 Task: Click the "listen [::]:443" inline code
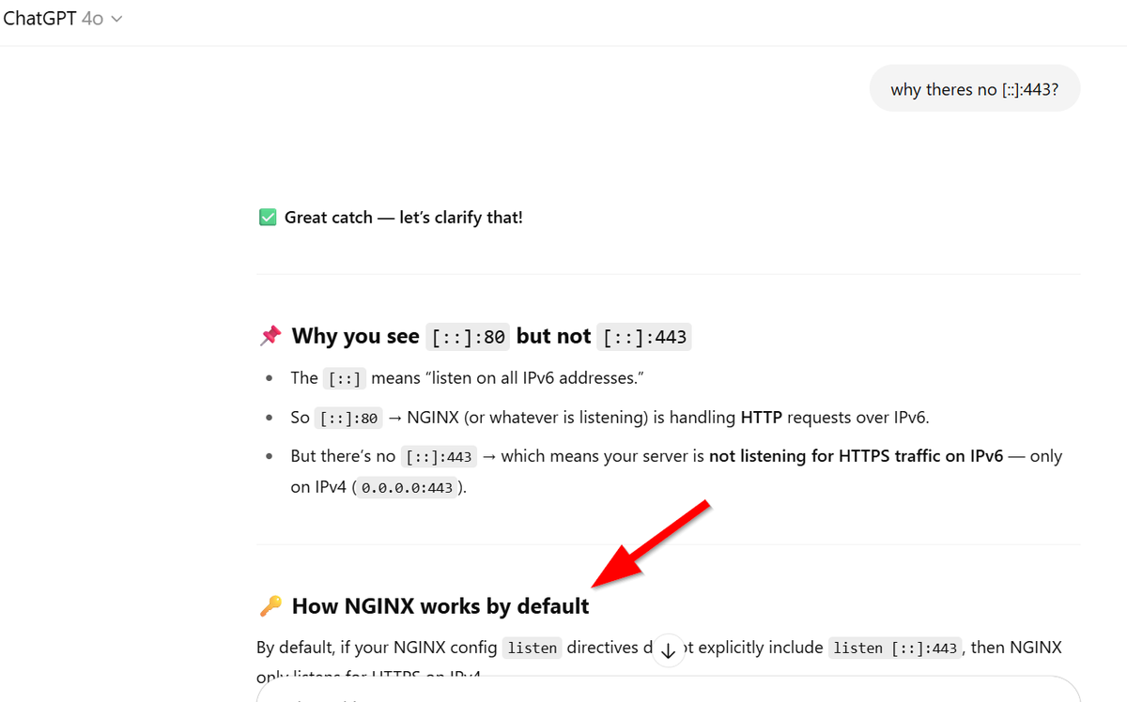(x=895, y=648)
